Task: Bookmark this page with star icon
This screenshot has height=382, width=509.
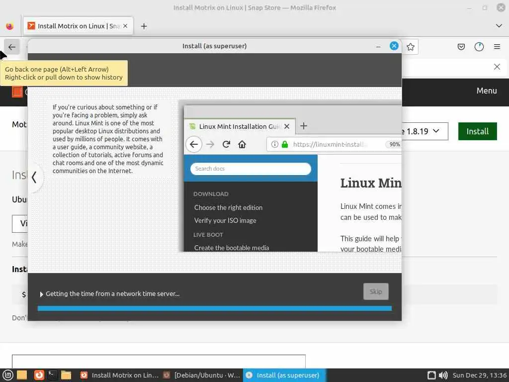Action: (x=410, y=47)
